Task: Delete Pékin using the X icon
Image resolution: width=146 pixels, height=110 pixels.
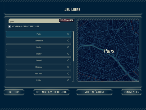Action: (x=68, y=80)
